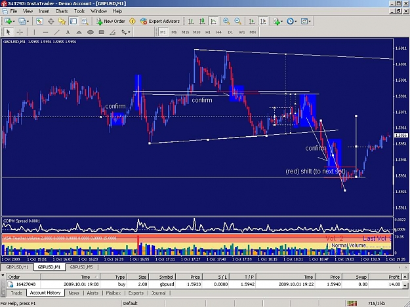Select the Triangle shape tool

[x=79, y=32]
